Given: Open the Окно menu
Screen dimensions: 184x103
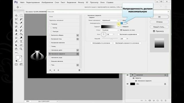Looking at the screenshot, I should (102, 2).
